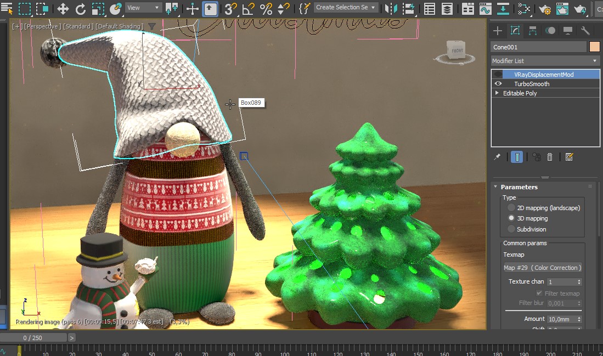The image size is (603, 356).
Task: Toggle the Angle Snap icon
Action: tap(248, 8)
